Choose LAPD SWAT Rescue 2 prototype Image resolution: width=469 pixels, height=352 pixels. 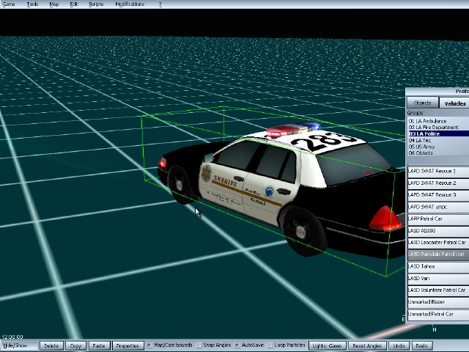[x=438, y=183]
